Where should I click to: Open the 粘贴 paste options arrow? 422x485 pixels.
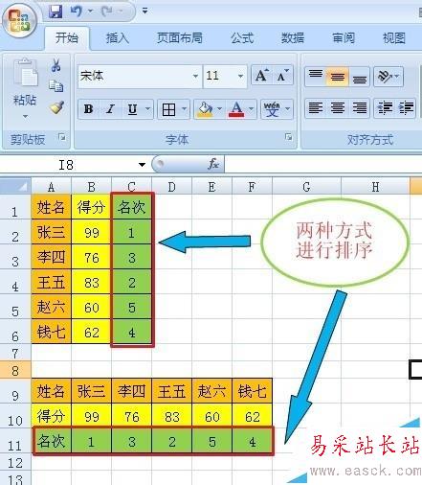point(25,116)
